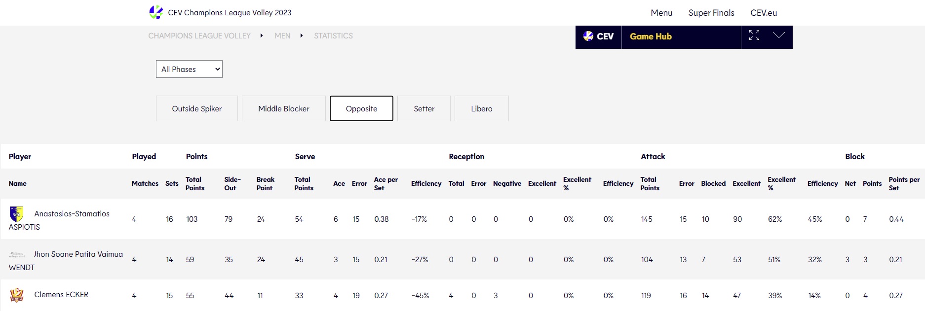Click the MEN breadcrumb link
925x311 pixels.
pyautogui.click(x=282, y=35)
